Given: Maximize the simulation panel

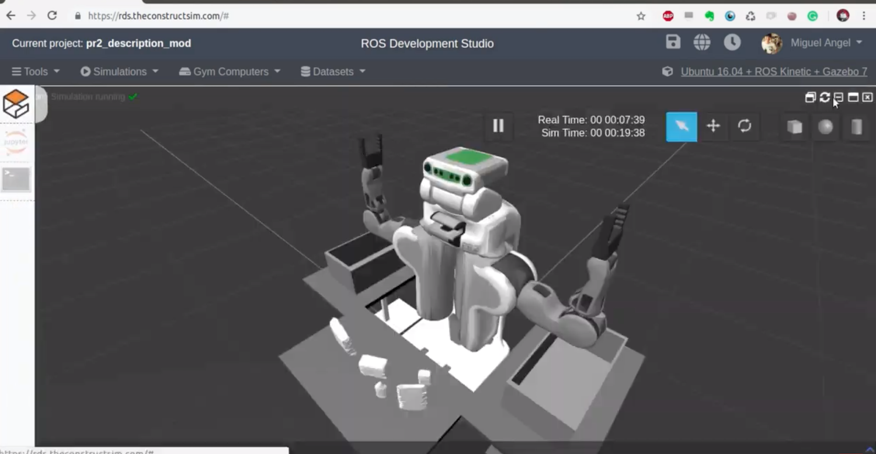Looking at the screenshot, I should (x=853, y=97).
